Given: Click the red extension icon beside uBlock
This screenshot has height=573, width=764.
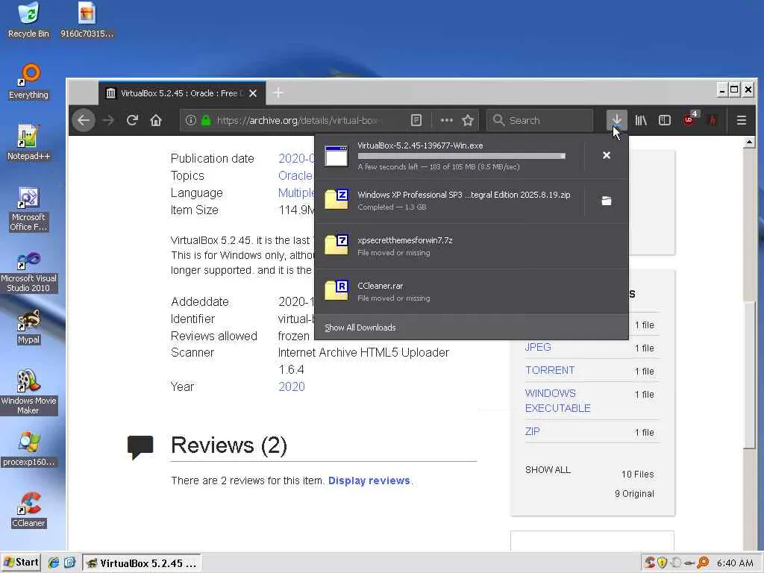Looking at the screenshot, I should point(713,120).
